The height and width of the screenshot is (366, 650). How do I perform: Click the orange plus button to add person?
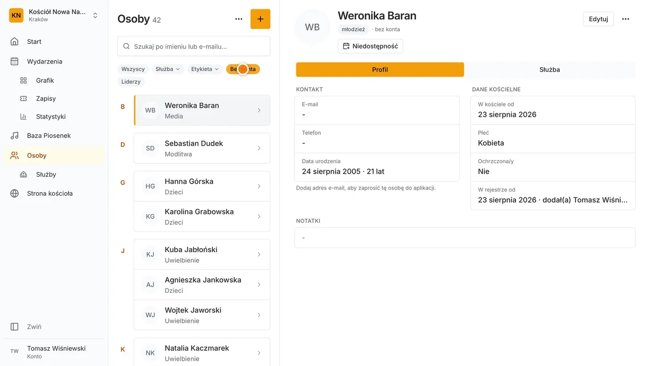[260, 19]
